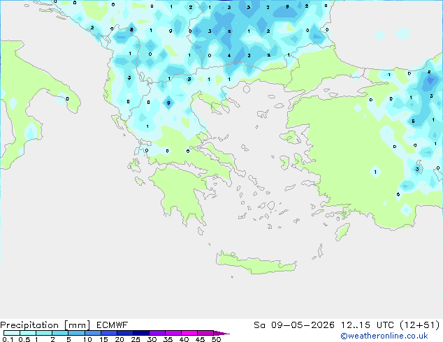Viewport: 443px width, 342px height.
Task: Click the 40–45 mm magenta legend swatch
Action: (189, 333)
